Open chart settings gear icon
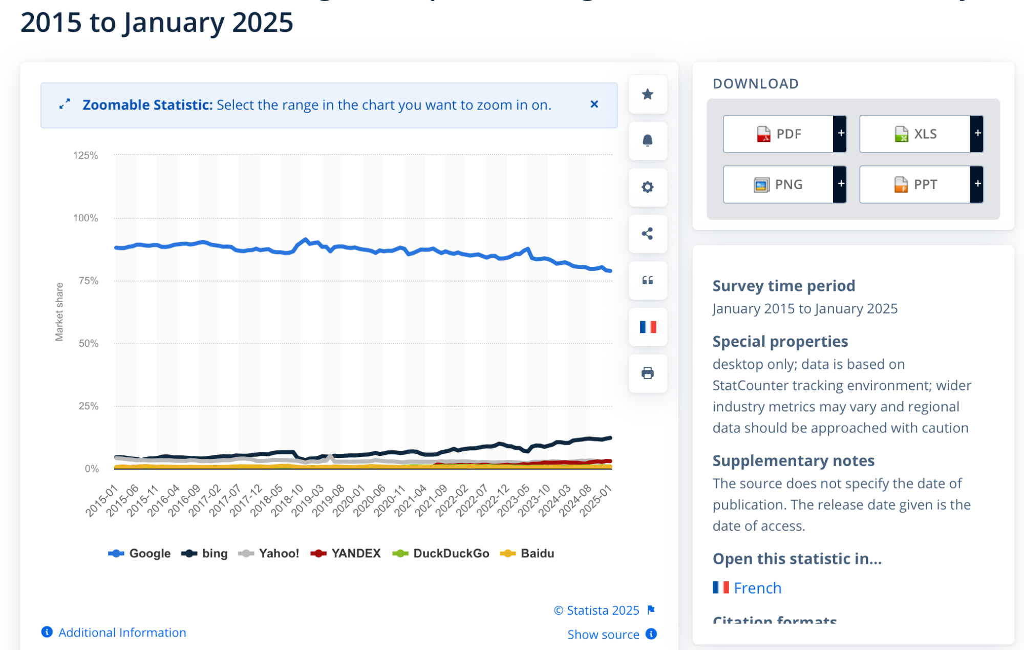Screen dimensions: 1024x650 647,187
